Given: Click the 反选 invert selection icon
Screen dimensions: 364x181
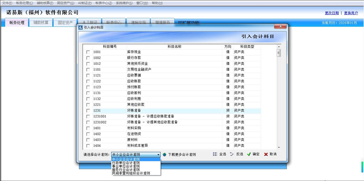Looking at the screenshot, I should [232, 154].
